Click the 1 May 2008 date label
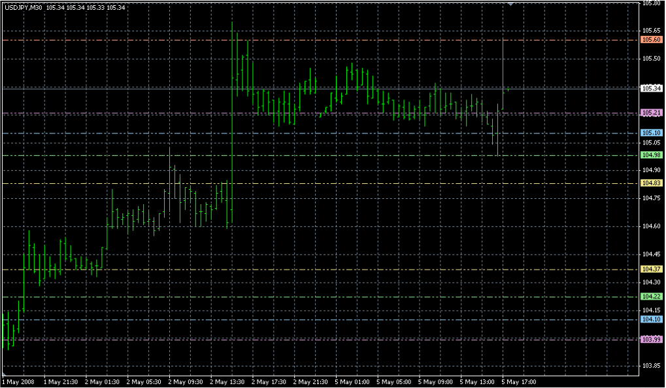 18,381
